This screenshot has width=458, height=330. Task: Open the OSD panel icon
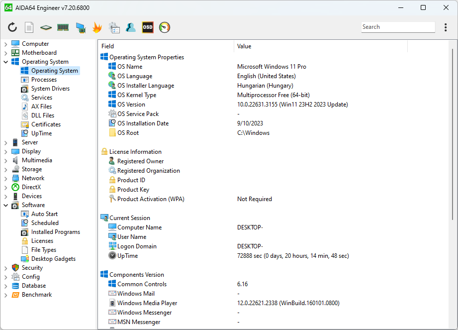tap(148, 27)
